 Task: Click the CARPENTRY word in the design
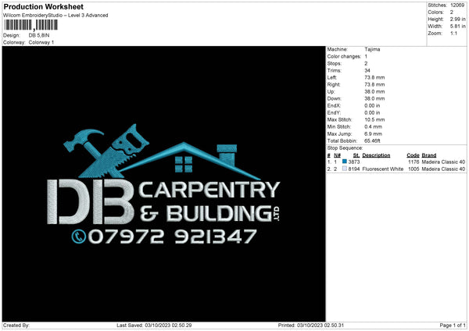click(209, 190)
